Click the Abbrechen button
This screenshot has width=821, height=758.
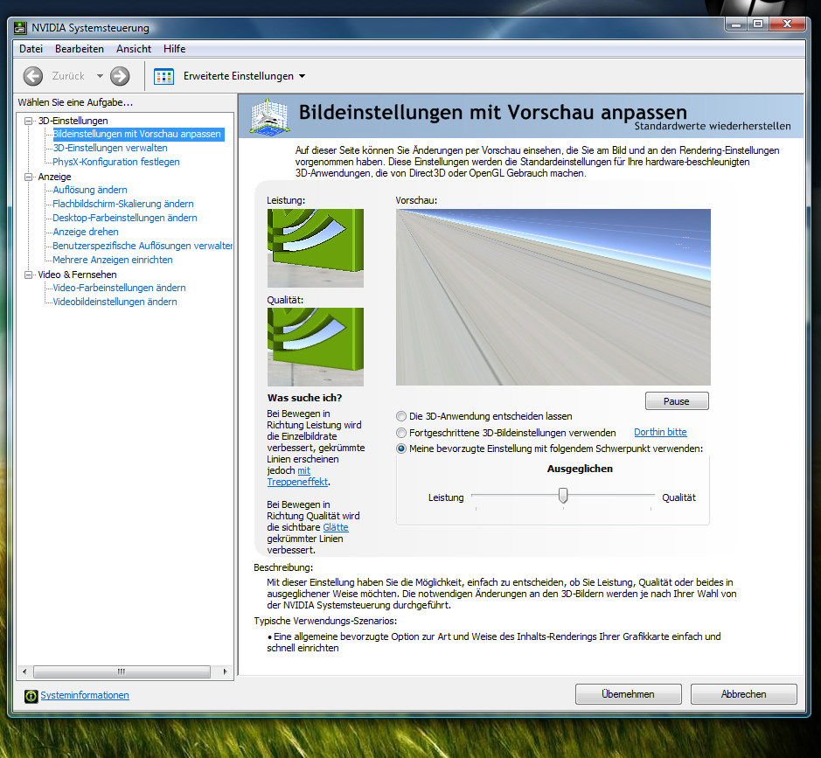pos(743,694)
